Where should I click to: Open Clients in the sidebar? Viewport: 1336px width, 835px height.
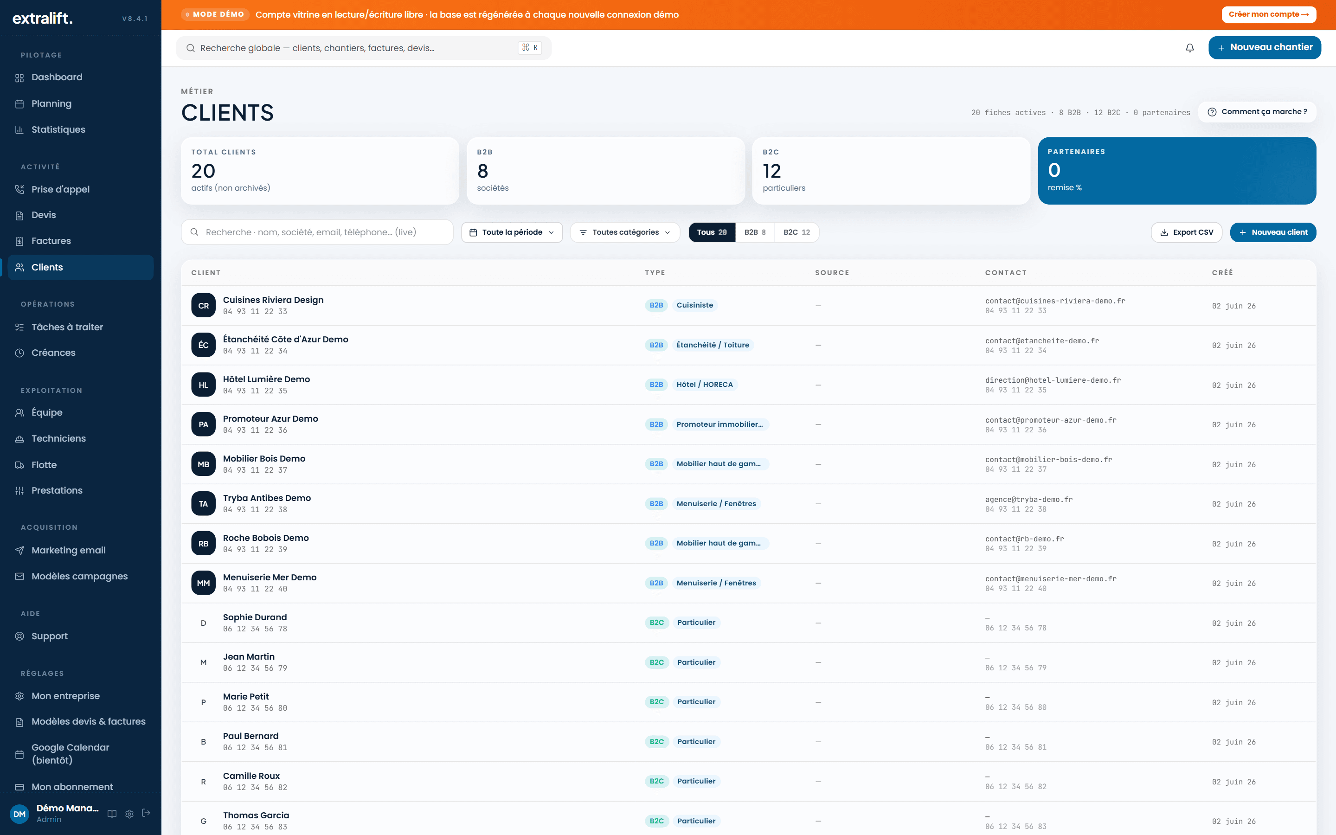point(81,267)
